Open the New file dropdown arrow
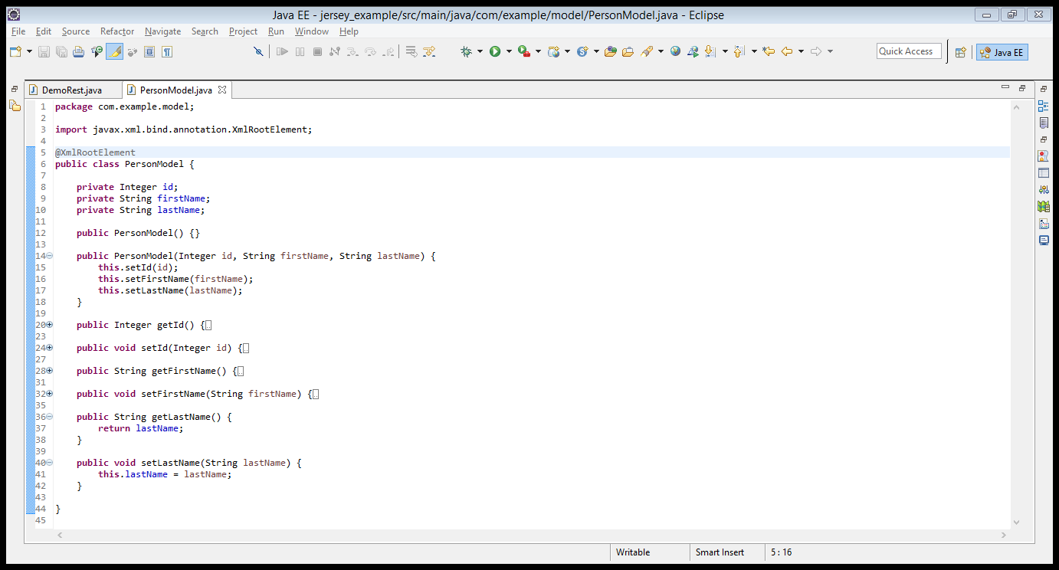The height and width of the screenshot is (570, 1059). point(29,51)
